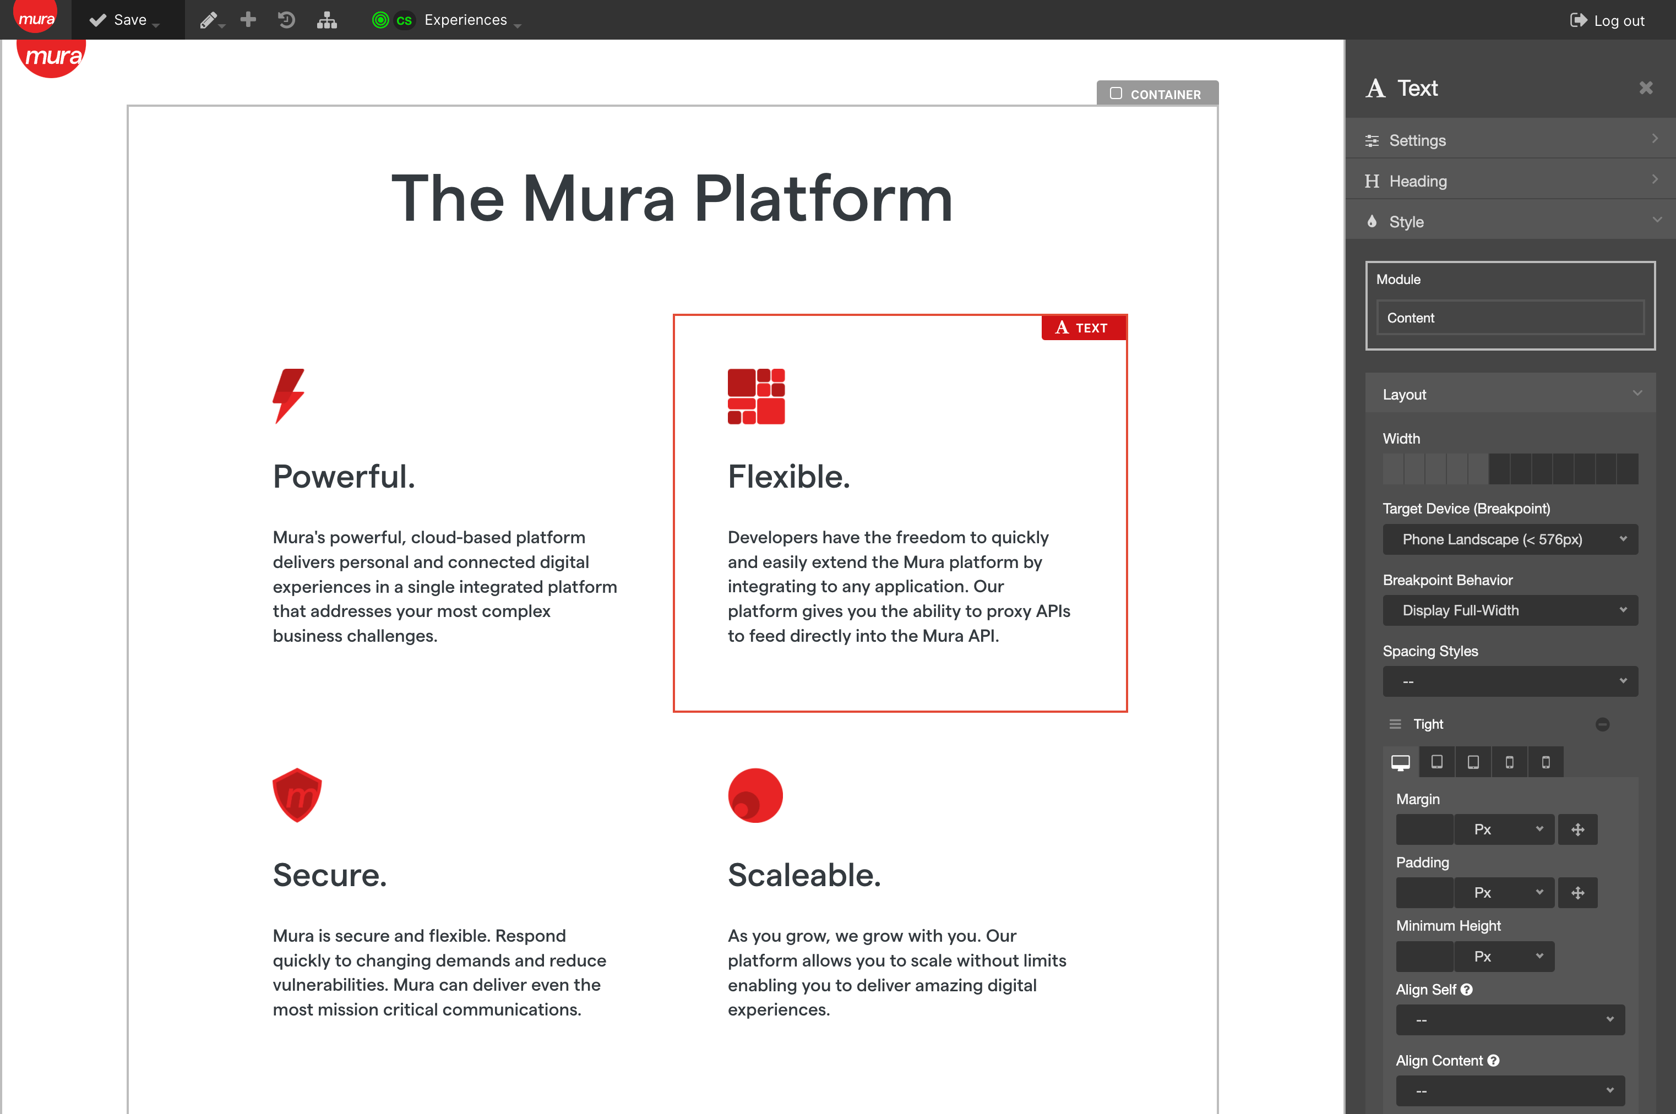Click Log out in the top right

tap(1607, 20)
